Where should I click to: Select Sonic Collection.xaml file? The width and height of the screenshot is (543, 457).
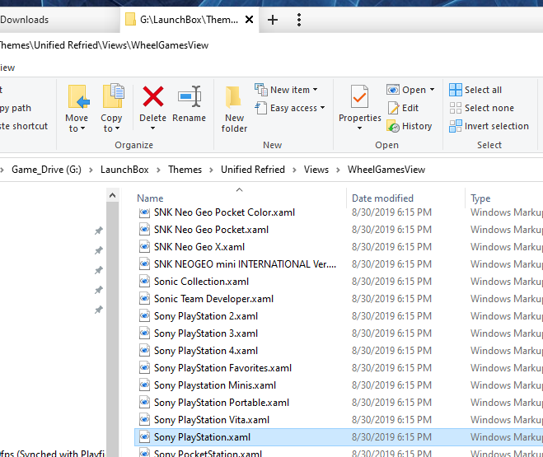(x=201, y=282)
